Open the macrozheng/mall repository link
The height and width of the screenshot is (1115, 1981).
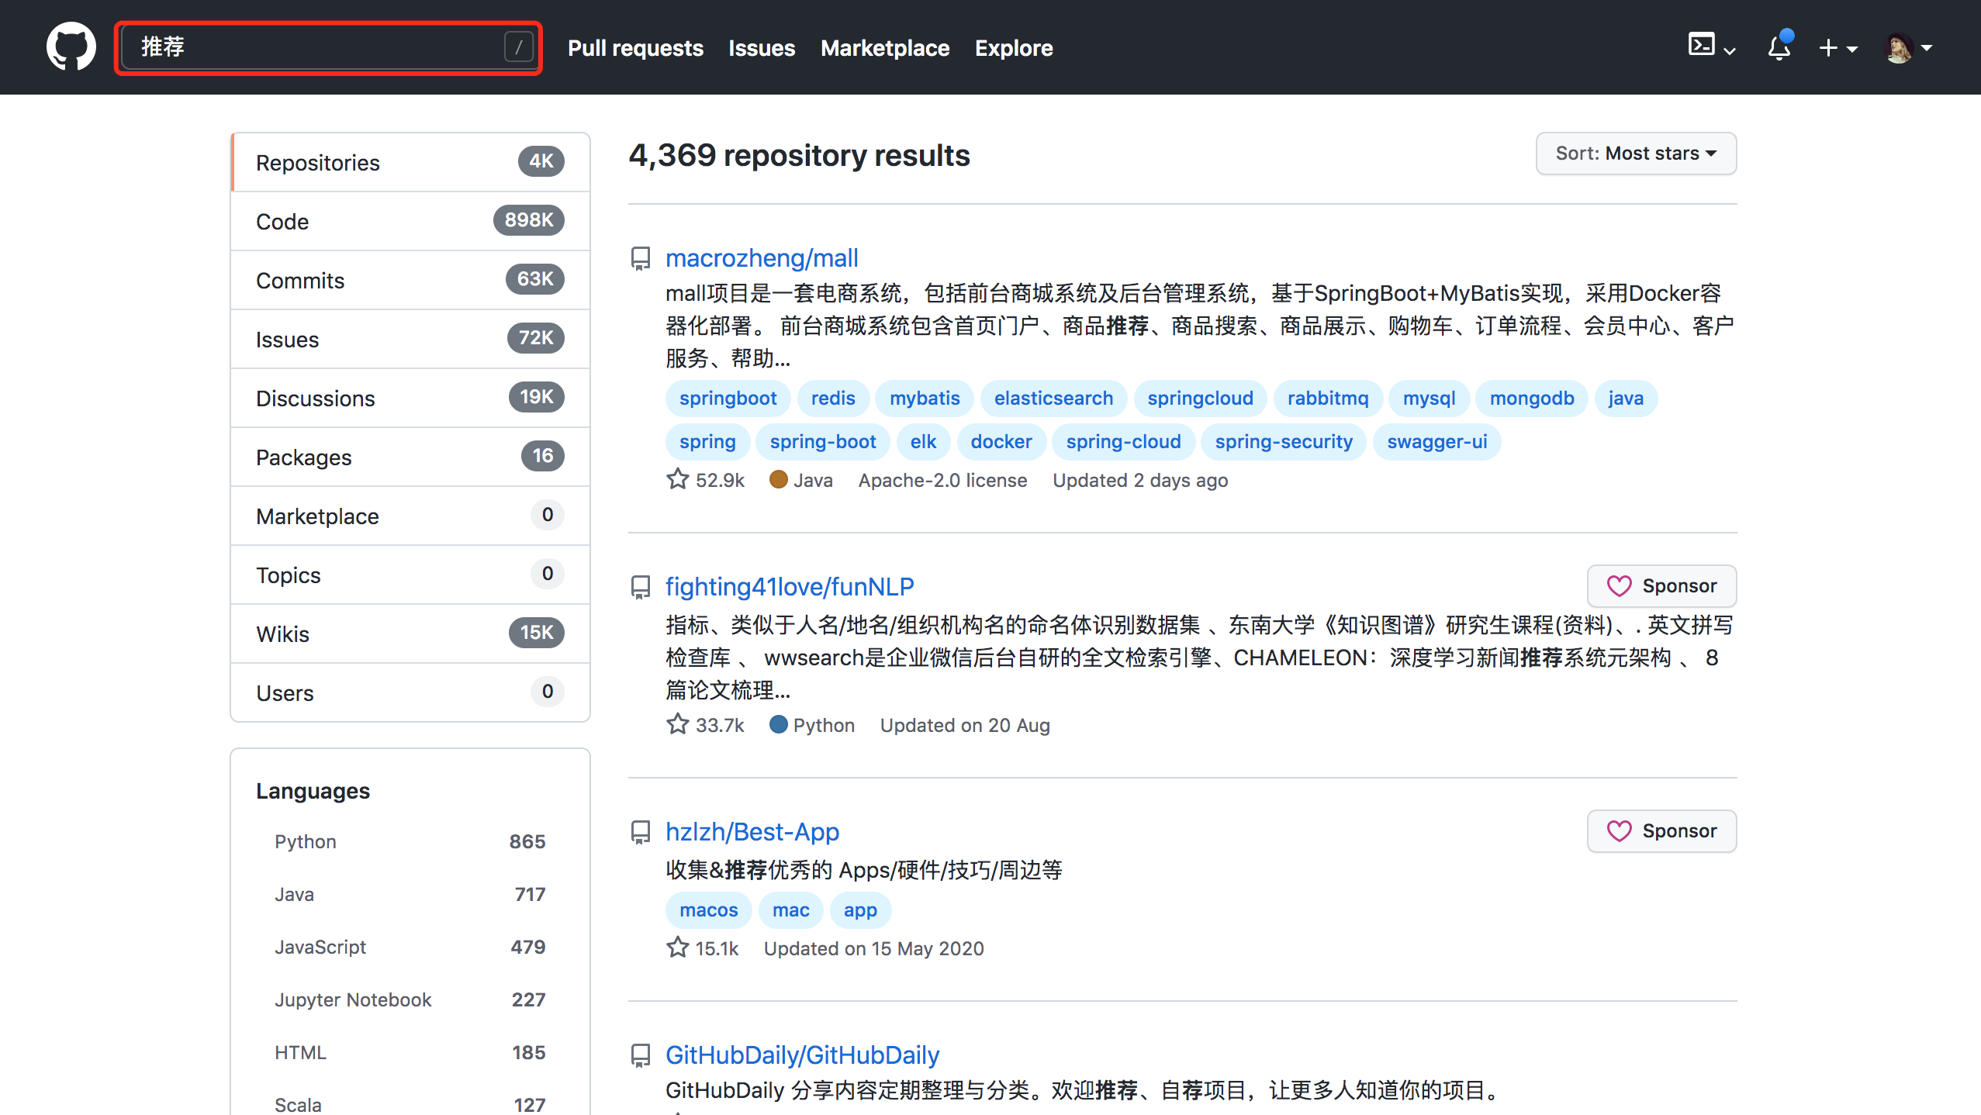pos(762,258)
